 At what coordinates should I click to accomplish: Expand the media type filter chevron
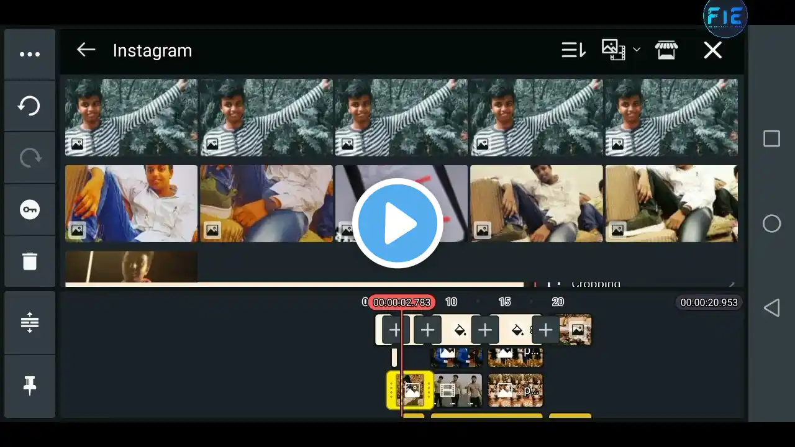pyautogui.click(x=637, y=50)
